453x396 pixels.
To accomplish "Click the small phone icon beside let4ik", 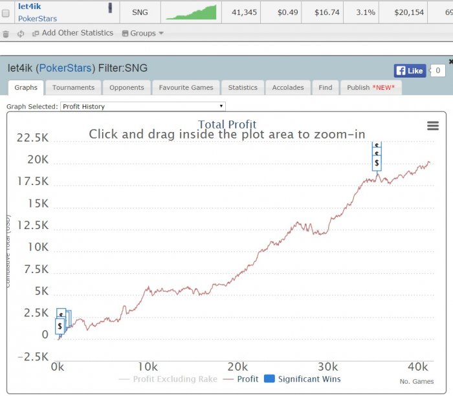I will point(110,8).
